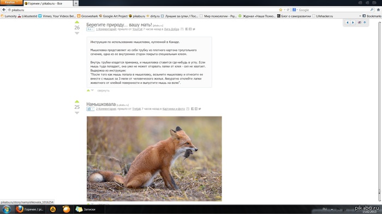Screen dimensions: 382x214
Task: Share 'Берегите природу' post on VK
Action: (190, 29)
